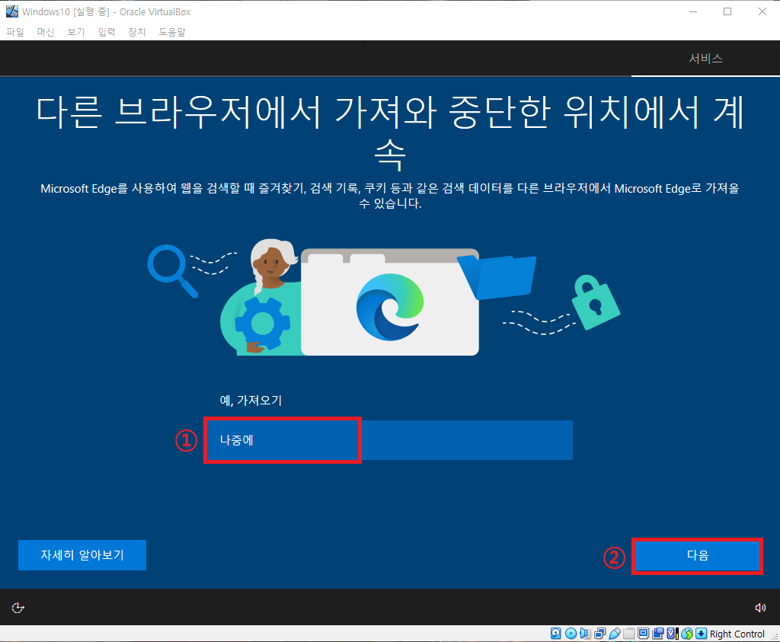780x642 pixels.
Task: Click the keyboard capture arrow icon
Action: [x=702, y=633]
